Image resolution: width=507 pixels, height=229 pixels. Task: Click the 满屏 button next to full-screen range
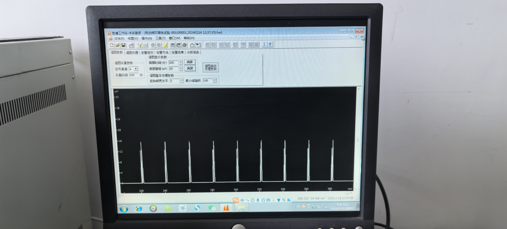[190, 68]
